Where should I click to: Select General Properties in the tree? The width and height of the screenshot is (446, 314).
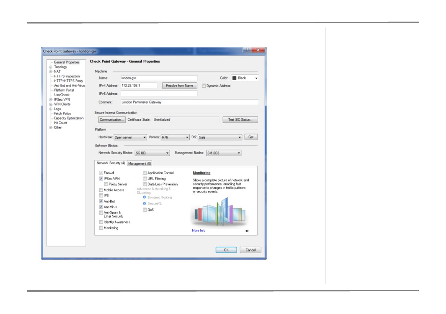coord(67,62)
